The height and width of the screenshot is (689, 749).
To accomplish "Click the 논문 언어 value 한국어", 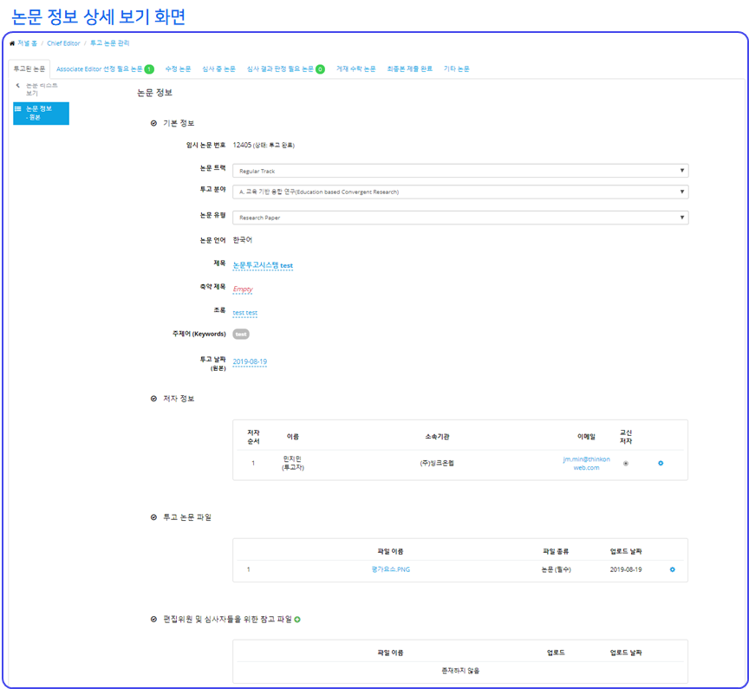I will point(242,240).
